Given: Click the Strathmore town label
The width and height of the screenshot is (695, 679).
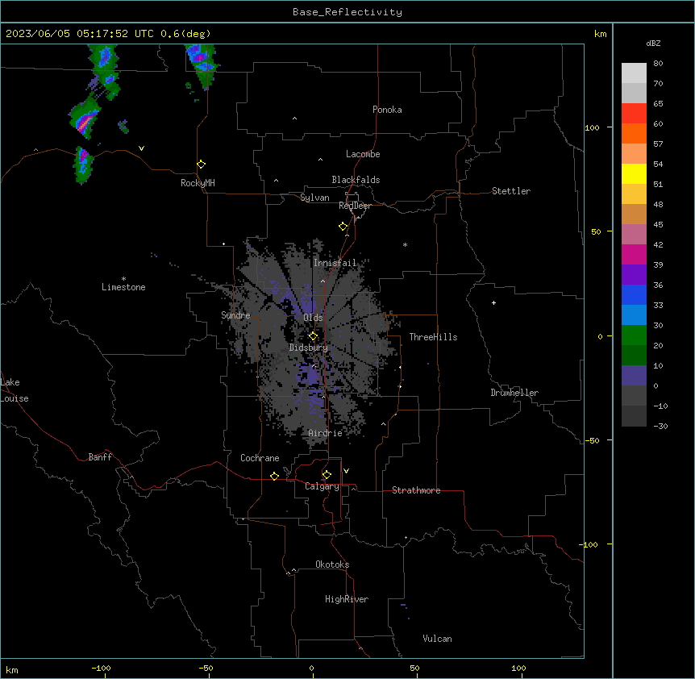Looking at the screenshot, I should 416,490.
